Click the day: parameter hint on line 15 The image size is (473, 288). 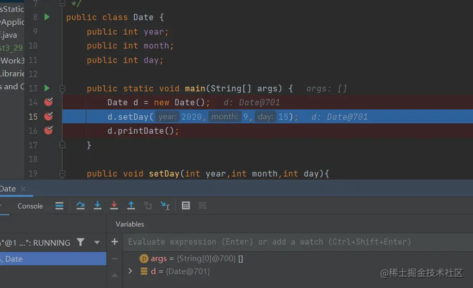265,117
